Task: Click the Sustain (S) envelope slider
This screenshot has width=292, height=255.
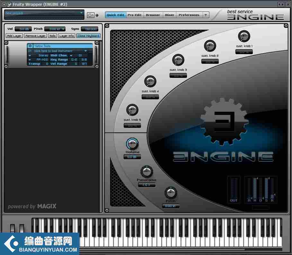Action: 267,188
